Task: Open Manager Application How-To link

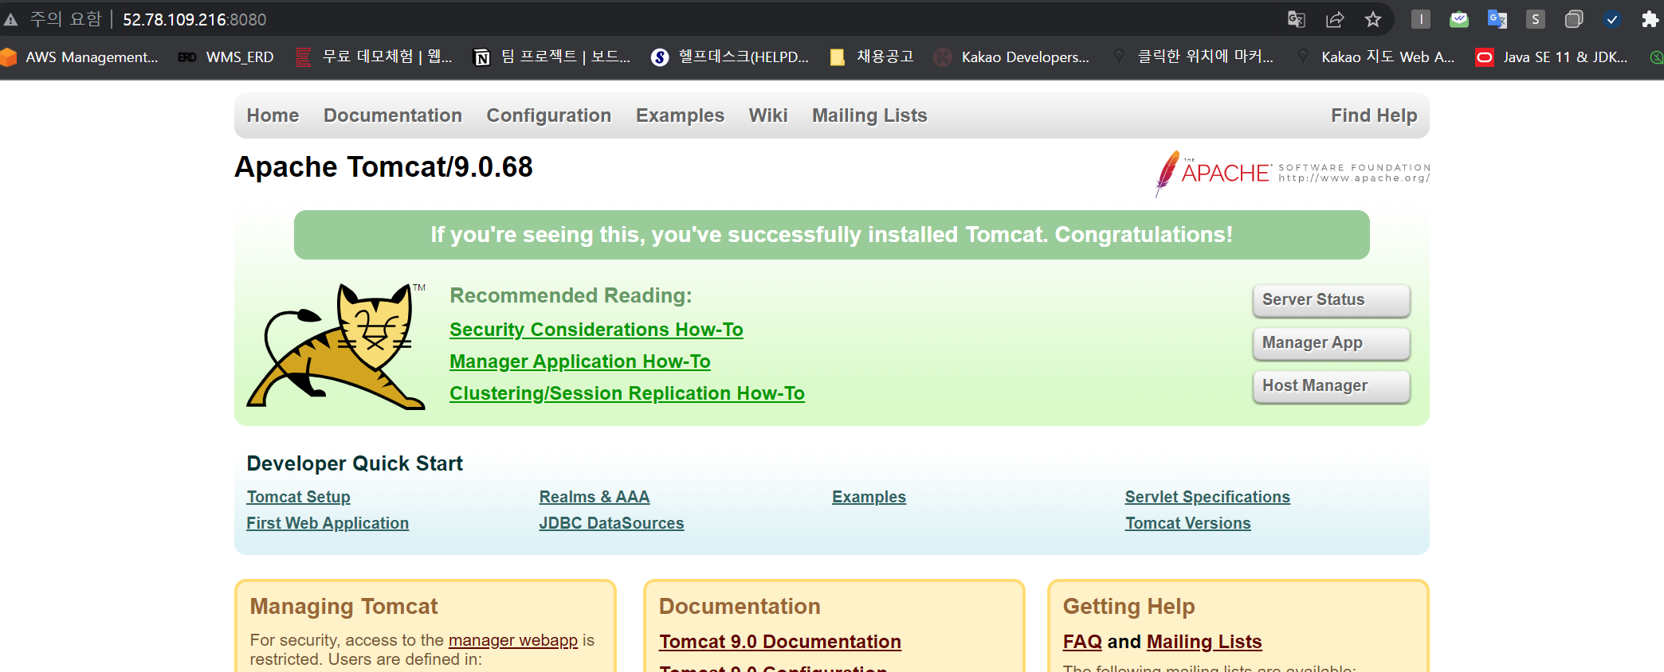Action: [580, 361]
